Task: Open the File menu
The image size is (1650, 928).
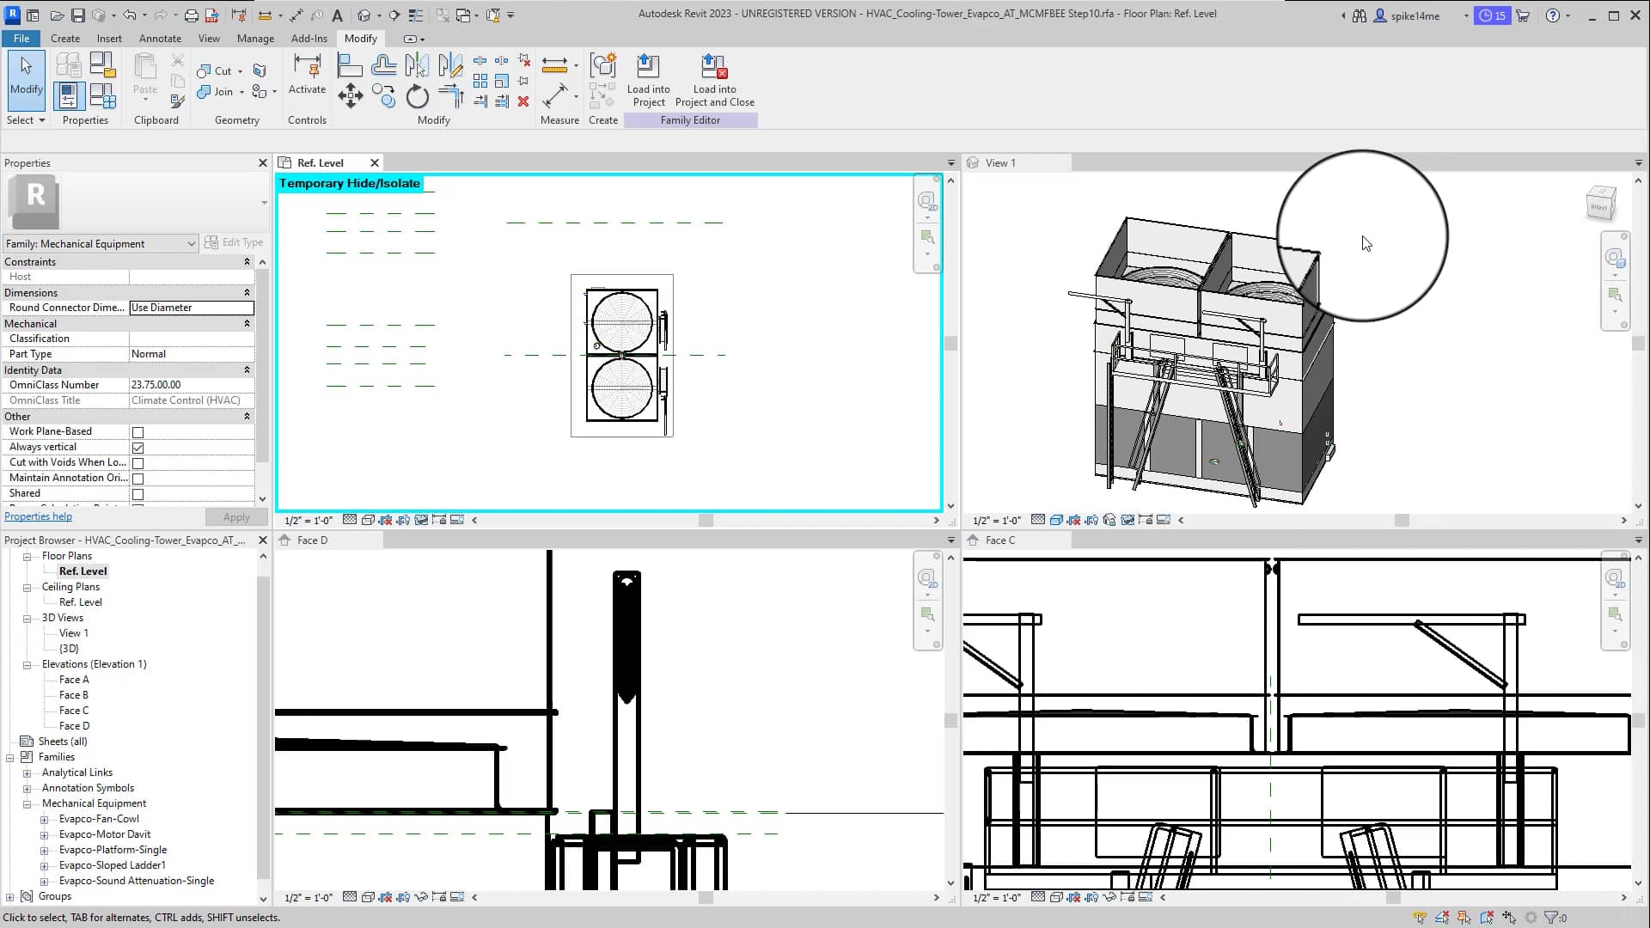Action: click(x=21, y=39)
